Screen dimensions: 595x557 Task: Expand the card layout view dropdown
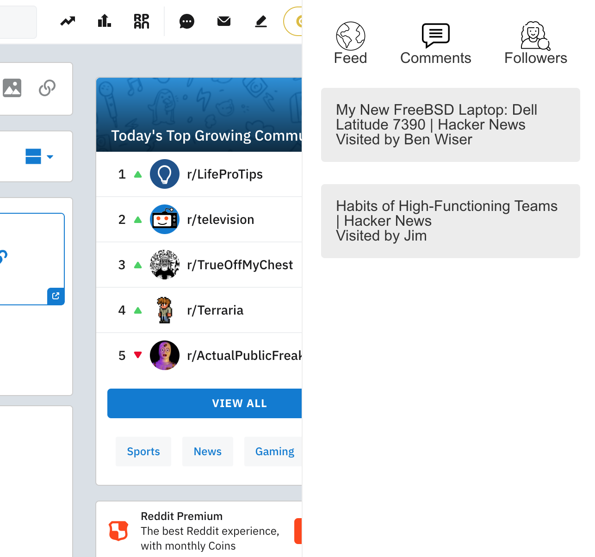pyautogui.click(x=39, y=157)
